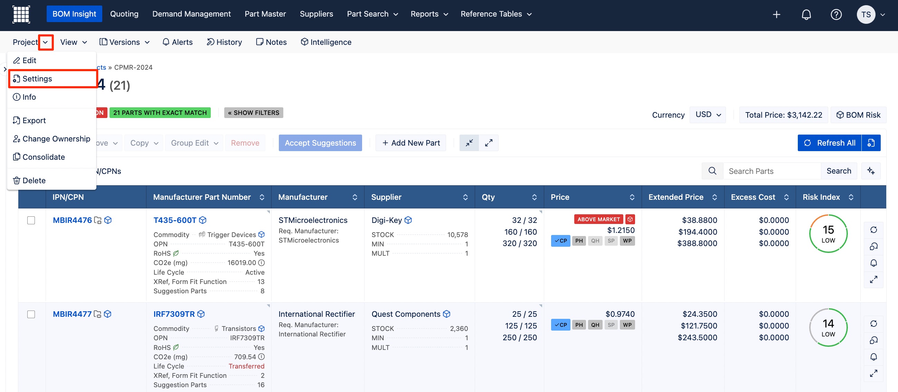Open the app grid launcher icon
This screenshot has width=898, height=392.
(21, 14)
